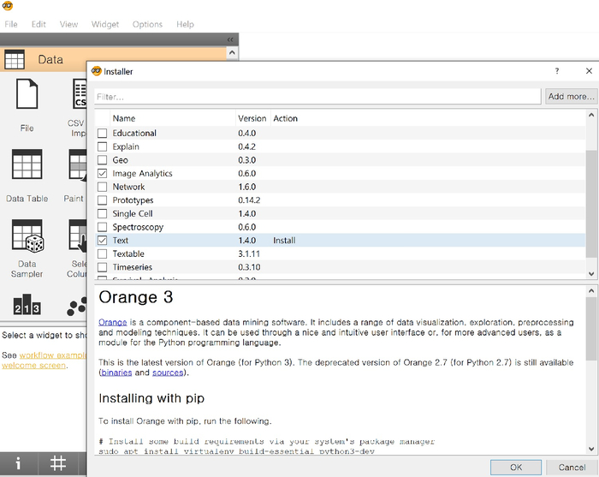The width and height of the screenshot is (599, 477).
Task: Open the Options menu
Action: tap(147, 24)
